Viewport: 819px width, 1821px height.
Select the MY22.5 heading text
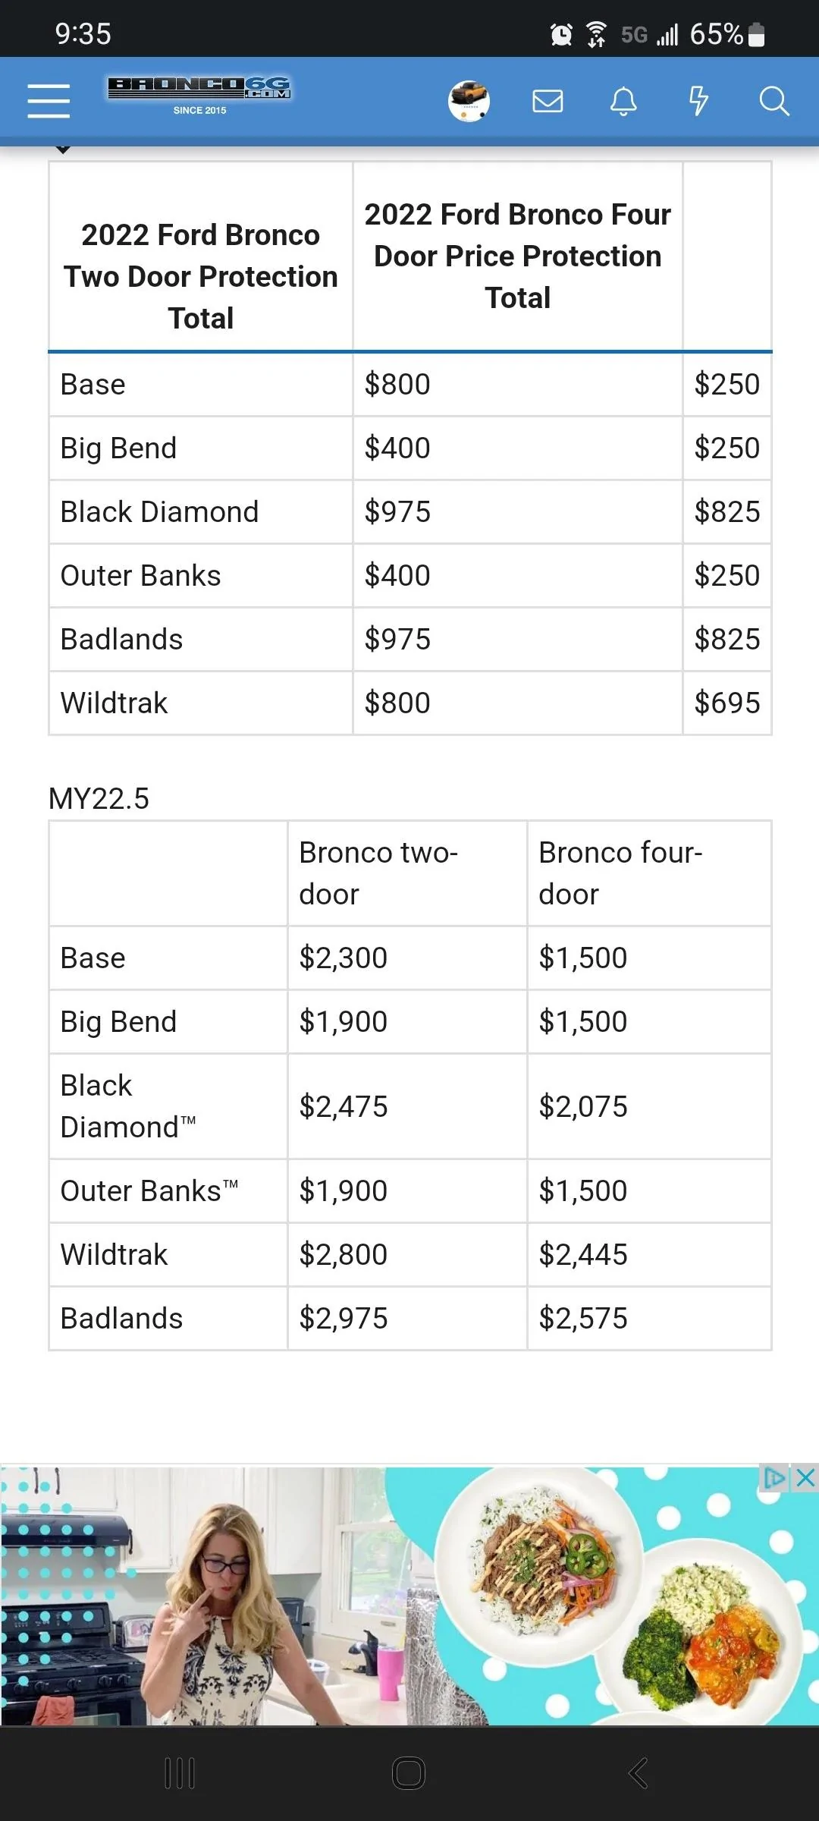click(99, 798)
